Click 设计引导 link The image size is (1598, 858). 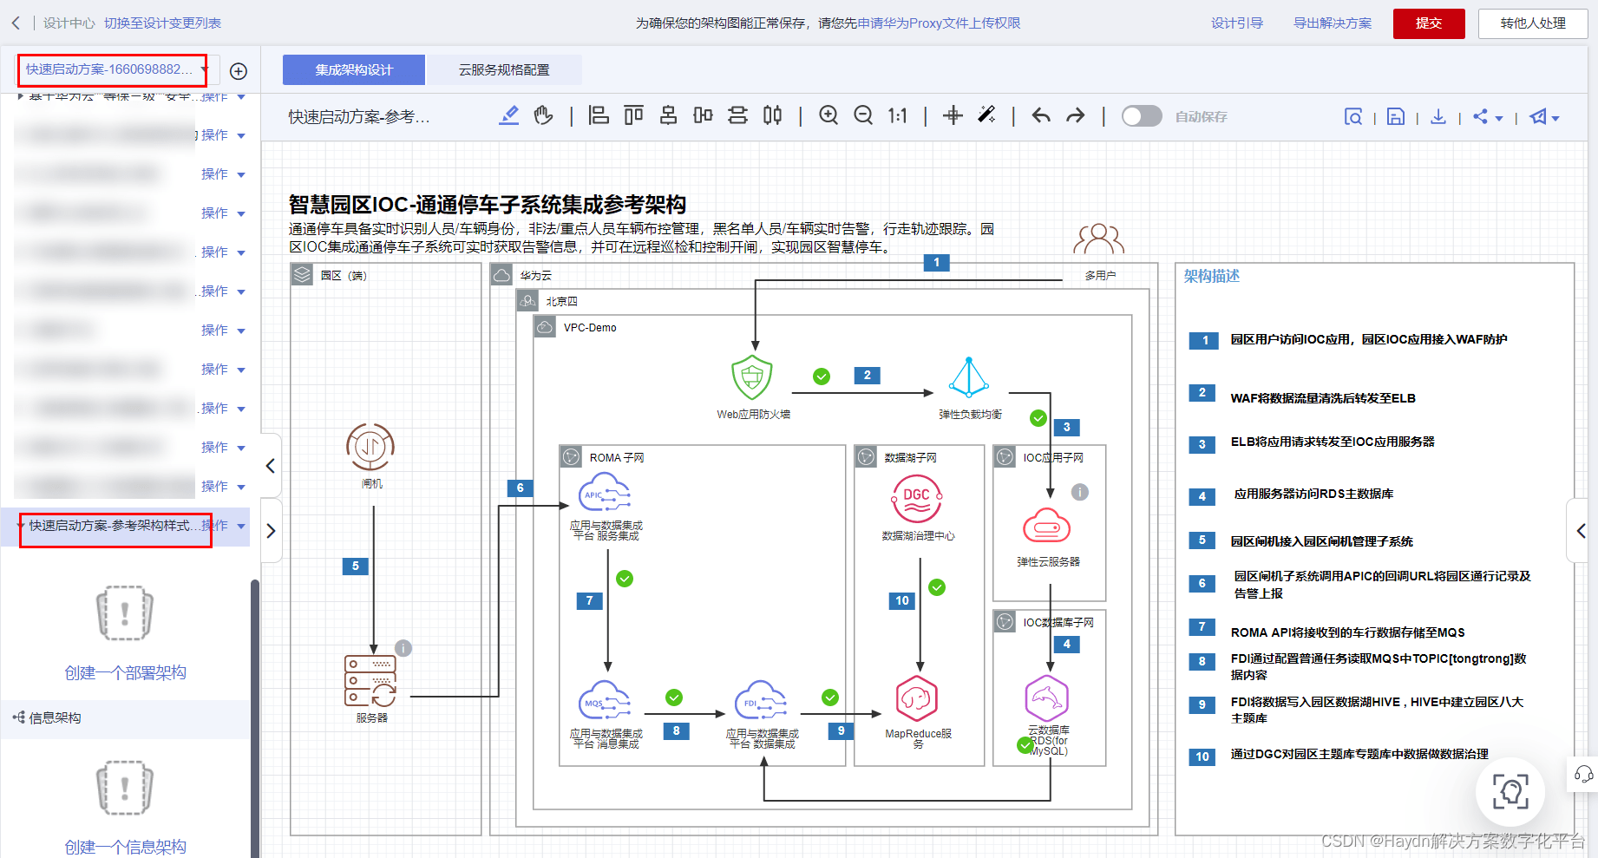(1237, 23)
